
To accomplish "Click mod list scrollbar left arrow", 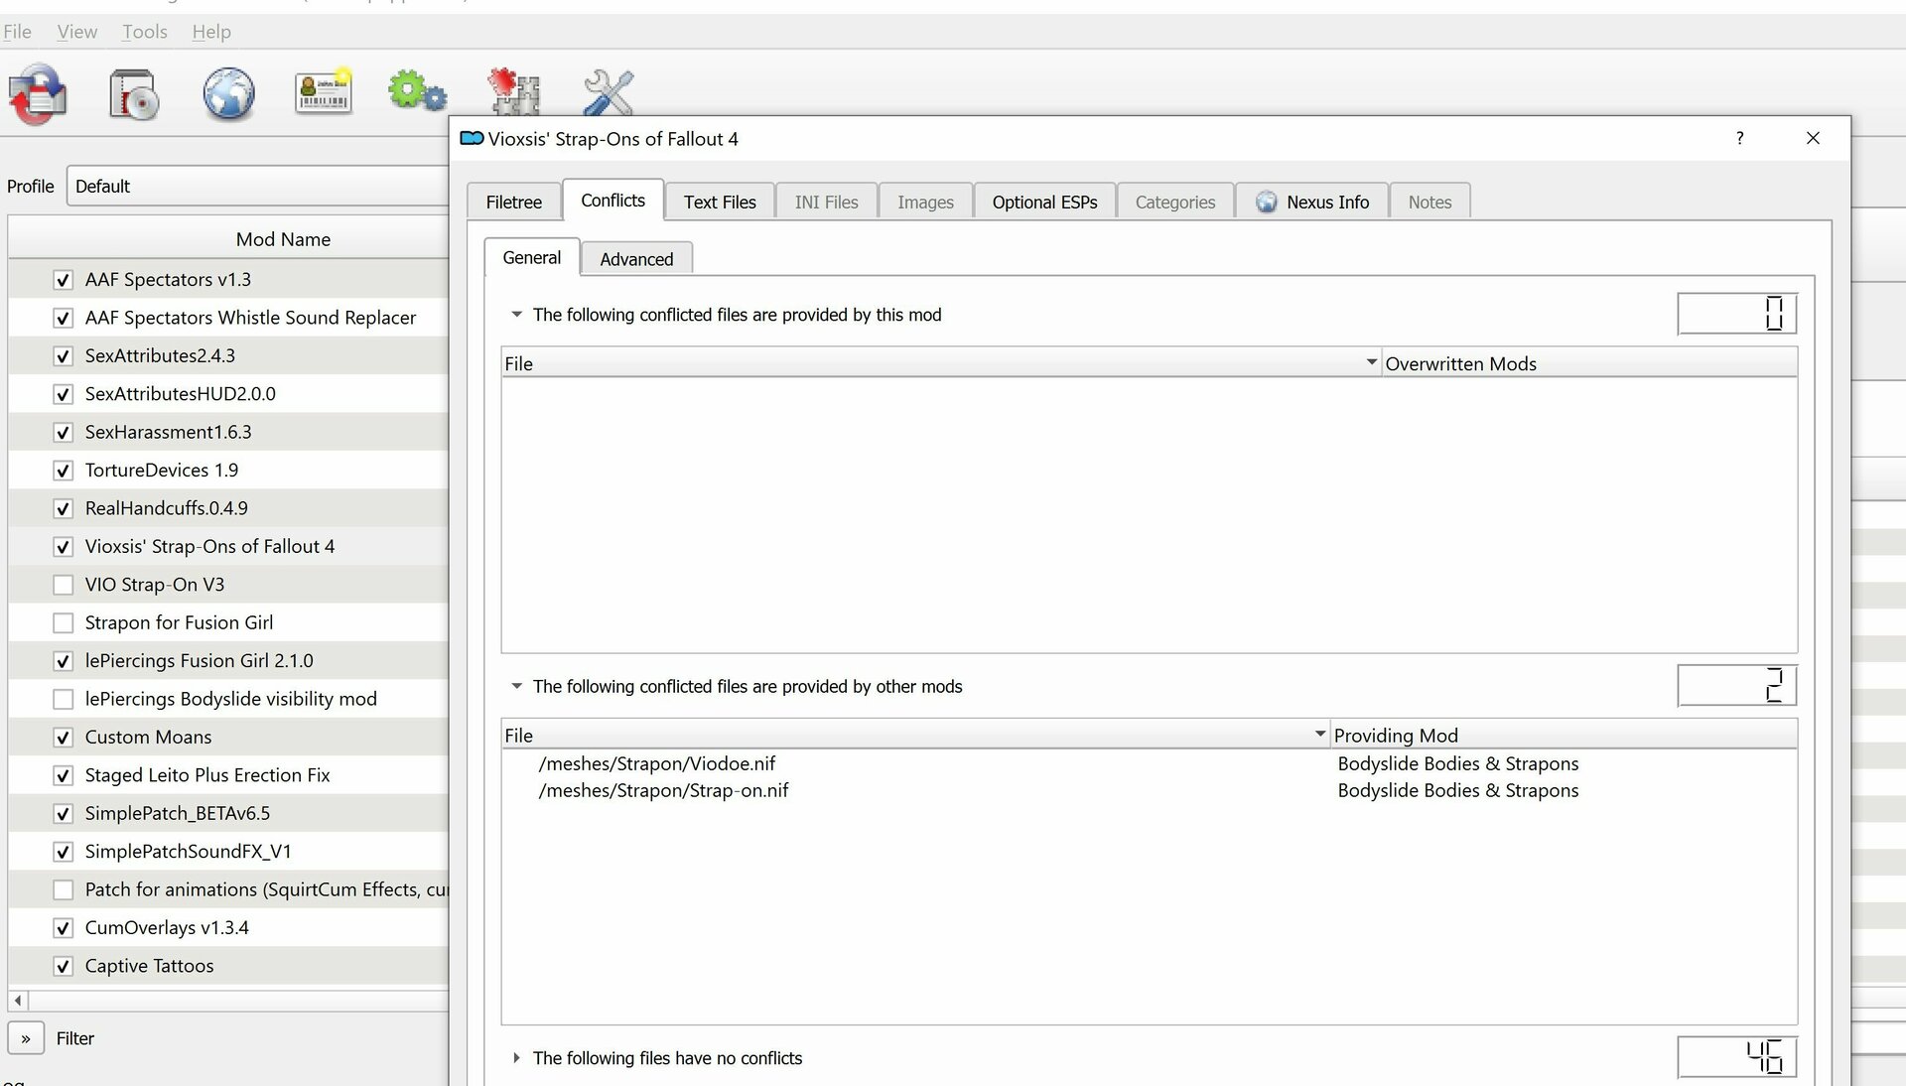I will pyautogui.click(x=18, y=1000).
